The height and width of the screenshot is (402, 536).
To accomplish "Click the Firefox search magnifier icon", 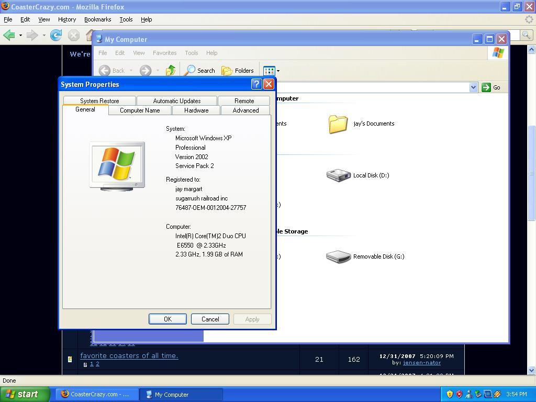I will (526, 35).
